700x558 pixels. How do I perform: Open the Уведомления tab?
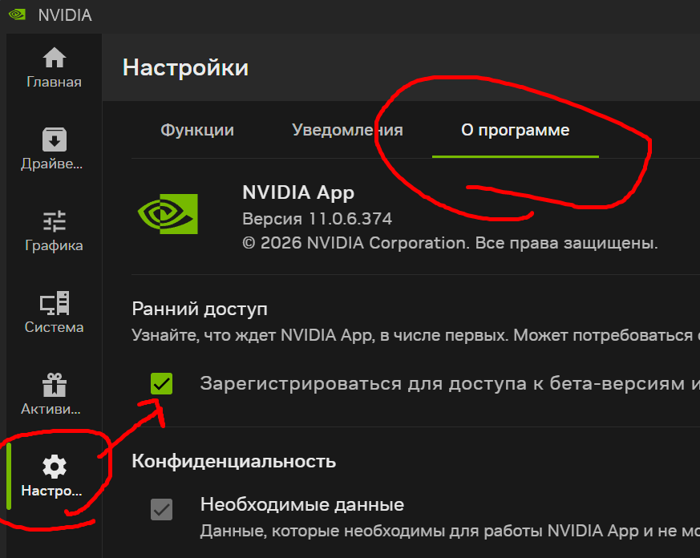347,130
